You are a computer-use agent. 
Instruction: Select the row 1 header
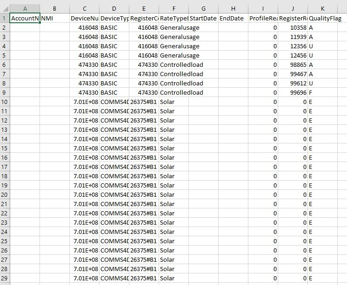5,18
